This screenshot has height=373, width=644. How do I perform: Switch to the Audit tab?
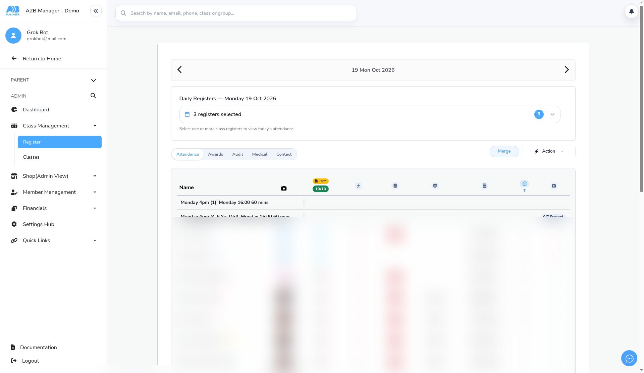click(x=237, y=154)
